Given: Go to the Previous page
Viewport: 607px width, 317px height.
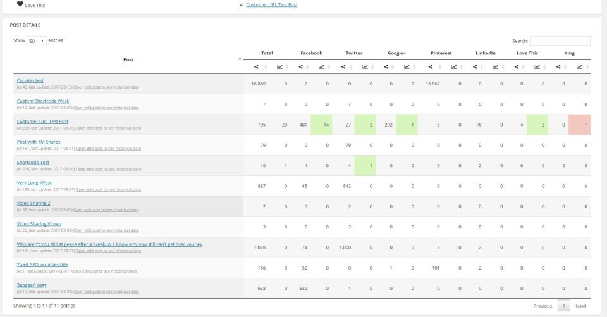Looking at the screenshot, I should (543, 306).
